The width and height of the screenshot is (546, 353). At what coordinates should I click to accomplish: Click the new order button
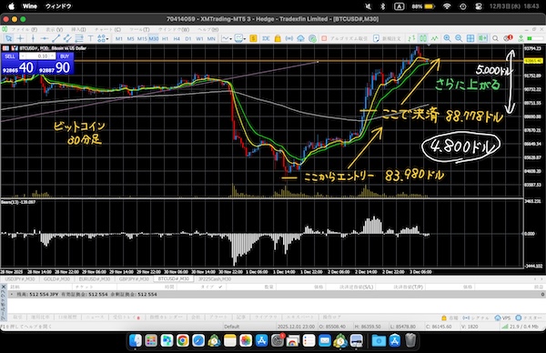[x=387, y=38]
